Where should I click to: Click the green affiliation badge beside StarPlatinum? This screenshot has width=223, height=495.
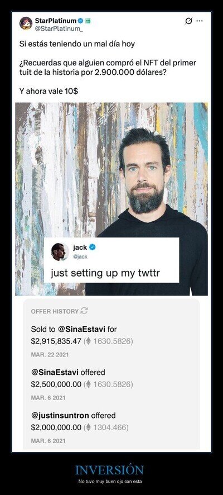88,21
